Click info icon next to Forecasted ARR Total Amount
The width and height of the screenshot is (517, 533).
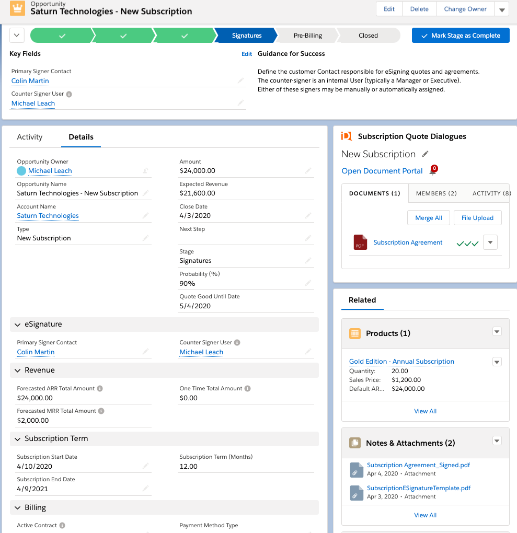pyautogui.click(x=100, y=389)
